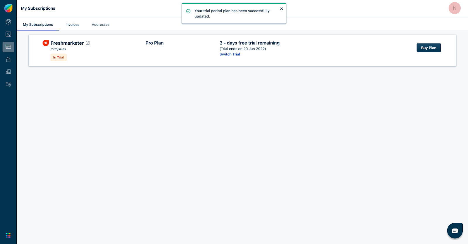The height and width of the screenshot is (244, 468).
Task: Open the organization building icon in sidebar
Action: pyautogui.click(x=8, y=72)
